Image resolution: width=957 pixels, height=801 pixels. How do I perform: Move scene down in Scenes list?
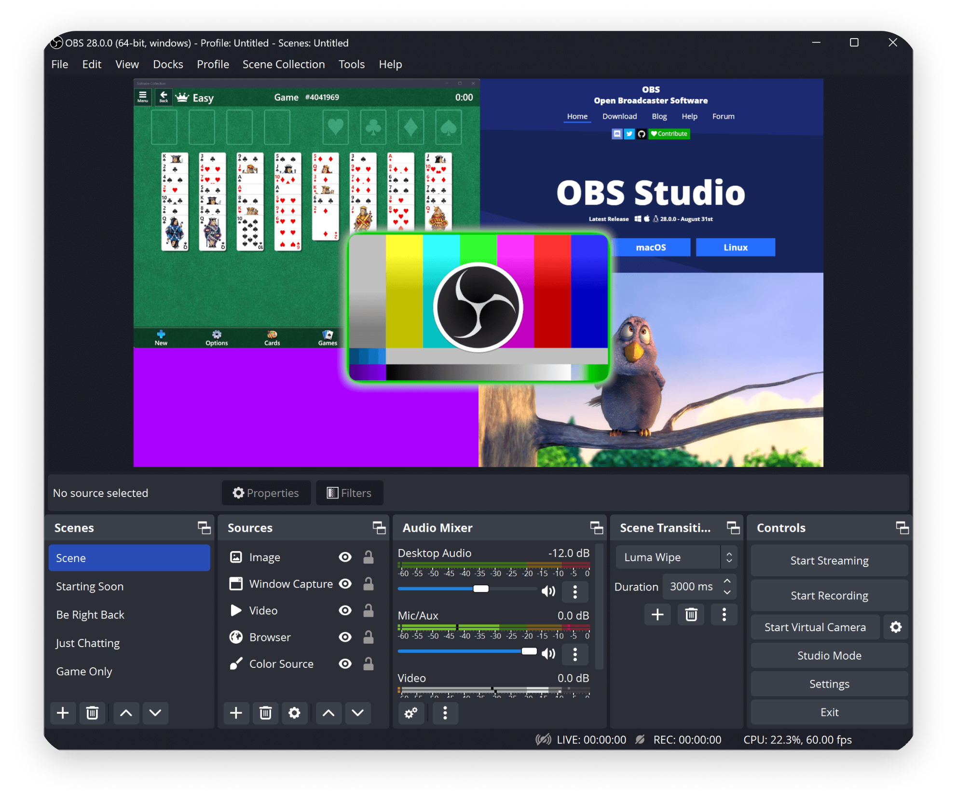[155, 713]
